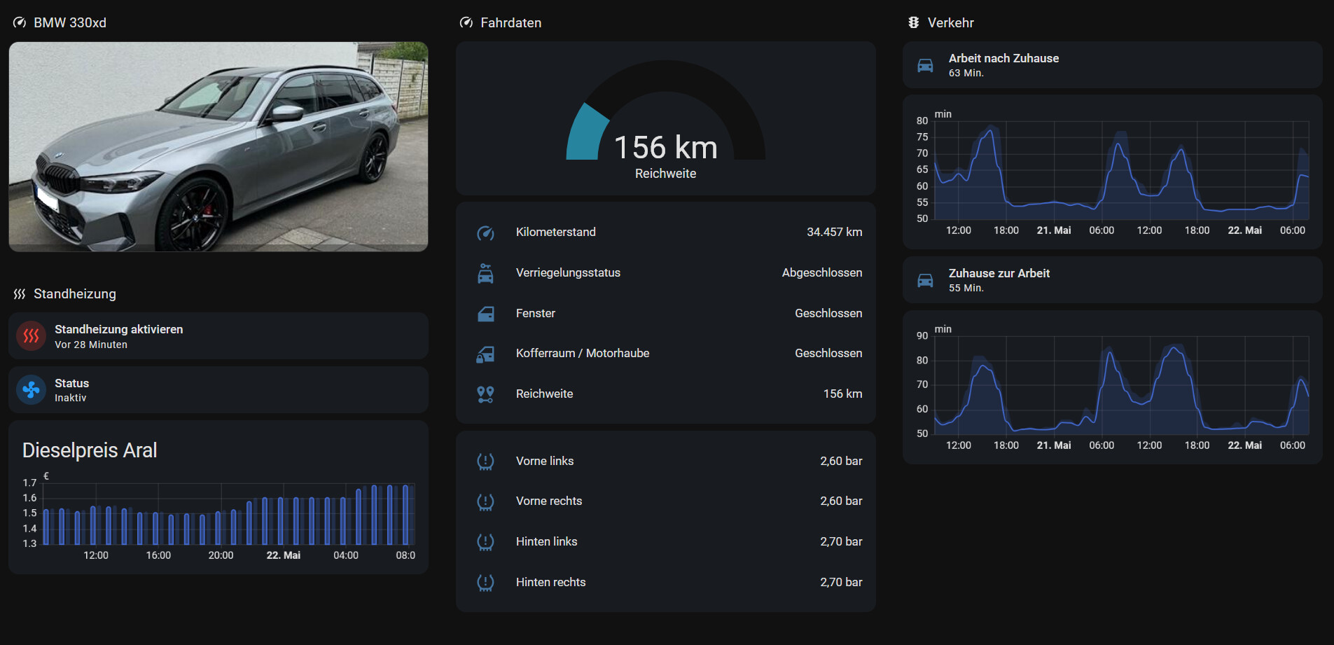The width and height of the screenshot is (1334, 645).
Task: Click the Vor 28 Minuten timestamp
Action: click(91, 345)
